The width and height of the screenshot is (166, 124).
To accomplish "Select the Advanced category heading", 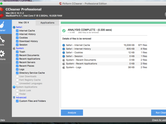I will click(x=21, y=98).
